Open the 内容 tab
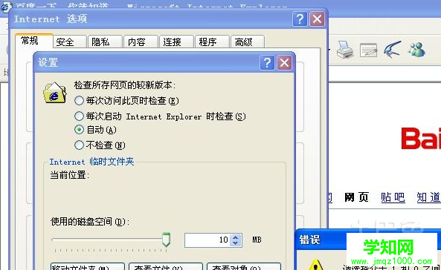The height and width of the screenshot is (270, 441). 141,42
